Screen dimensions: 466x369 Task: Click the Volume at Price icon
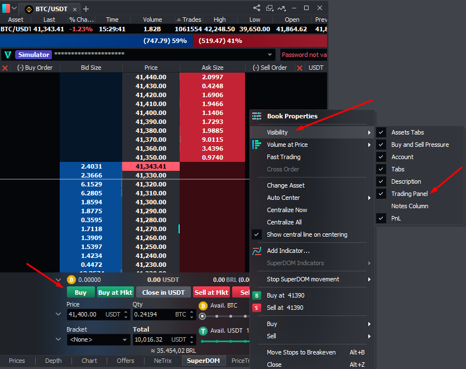click(x=257, y=145)
